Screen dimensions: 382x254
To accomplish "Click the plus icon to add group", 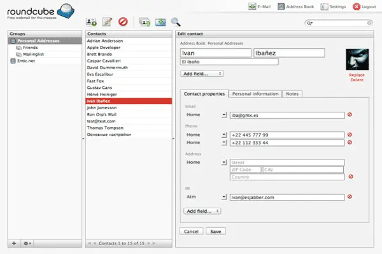I will pyautogui.click(x=14, y=243).
